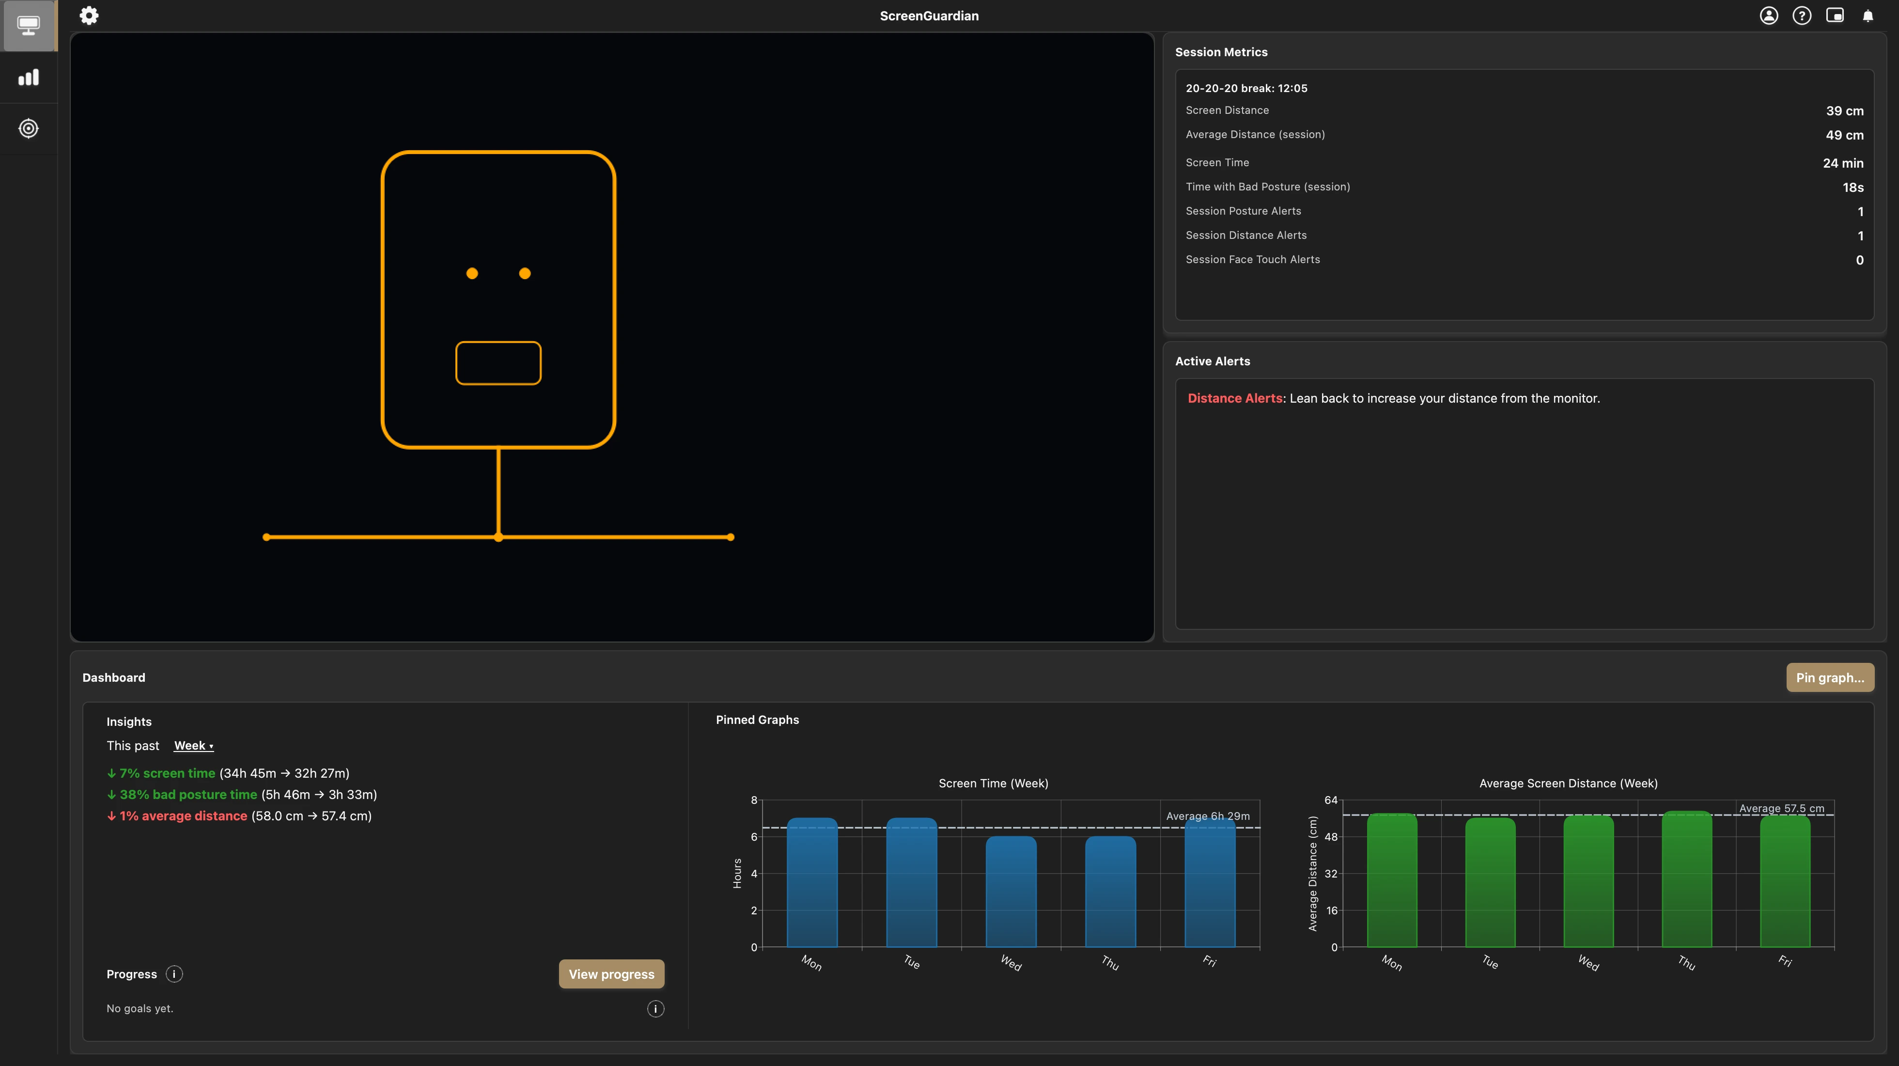Click the Screen Distance 39 cm value
Image resolution: width=1899 pixels, height=1066 pixels.
pyautogui.click(x=1844, y=110)
